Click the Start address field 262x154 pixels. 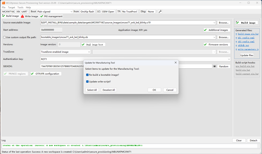[x=51, y=30]
